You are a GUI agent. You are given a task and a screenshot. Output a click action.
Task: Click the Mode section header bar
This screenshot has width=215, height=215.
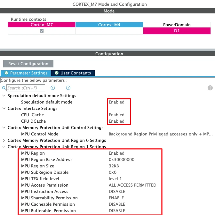(x=107, y=11)
